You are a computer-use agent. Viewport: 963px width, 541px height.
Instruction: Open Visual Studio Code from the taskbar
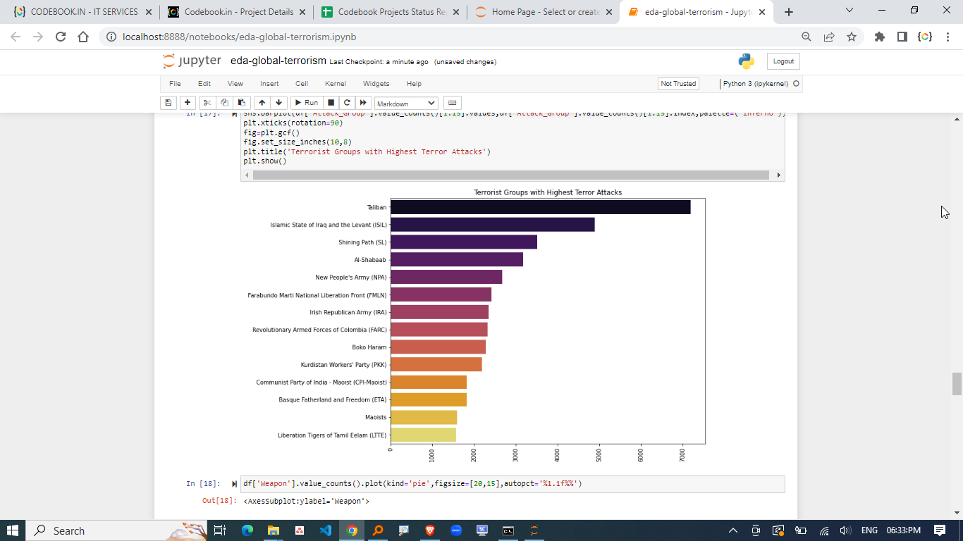pos(325,530)
